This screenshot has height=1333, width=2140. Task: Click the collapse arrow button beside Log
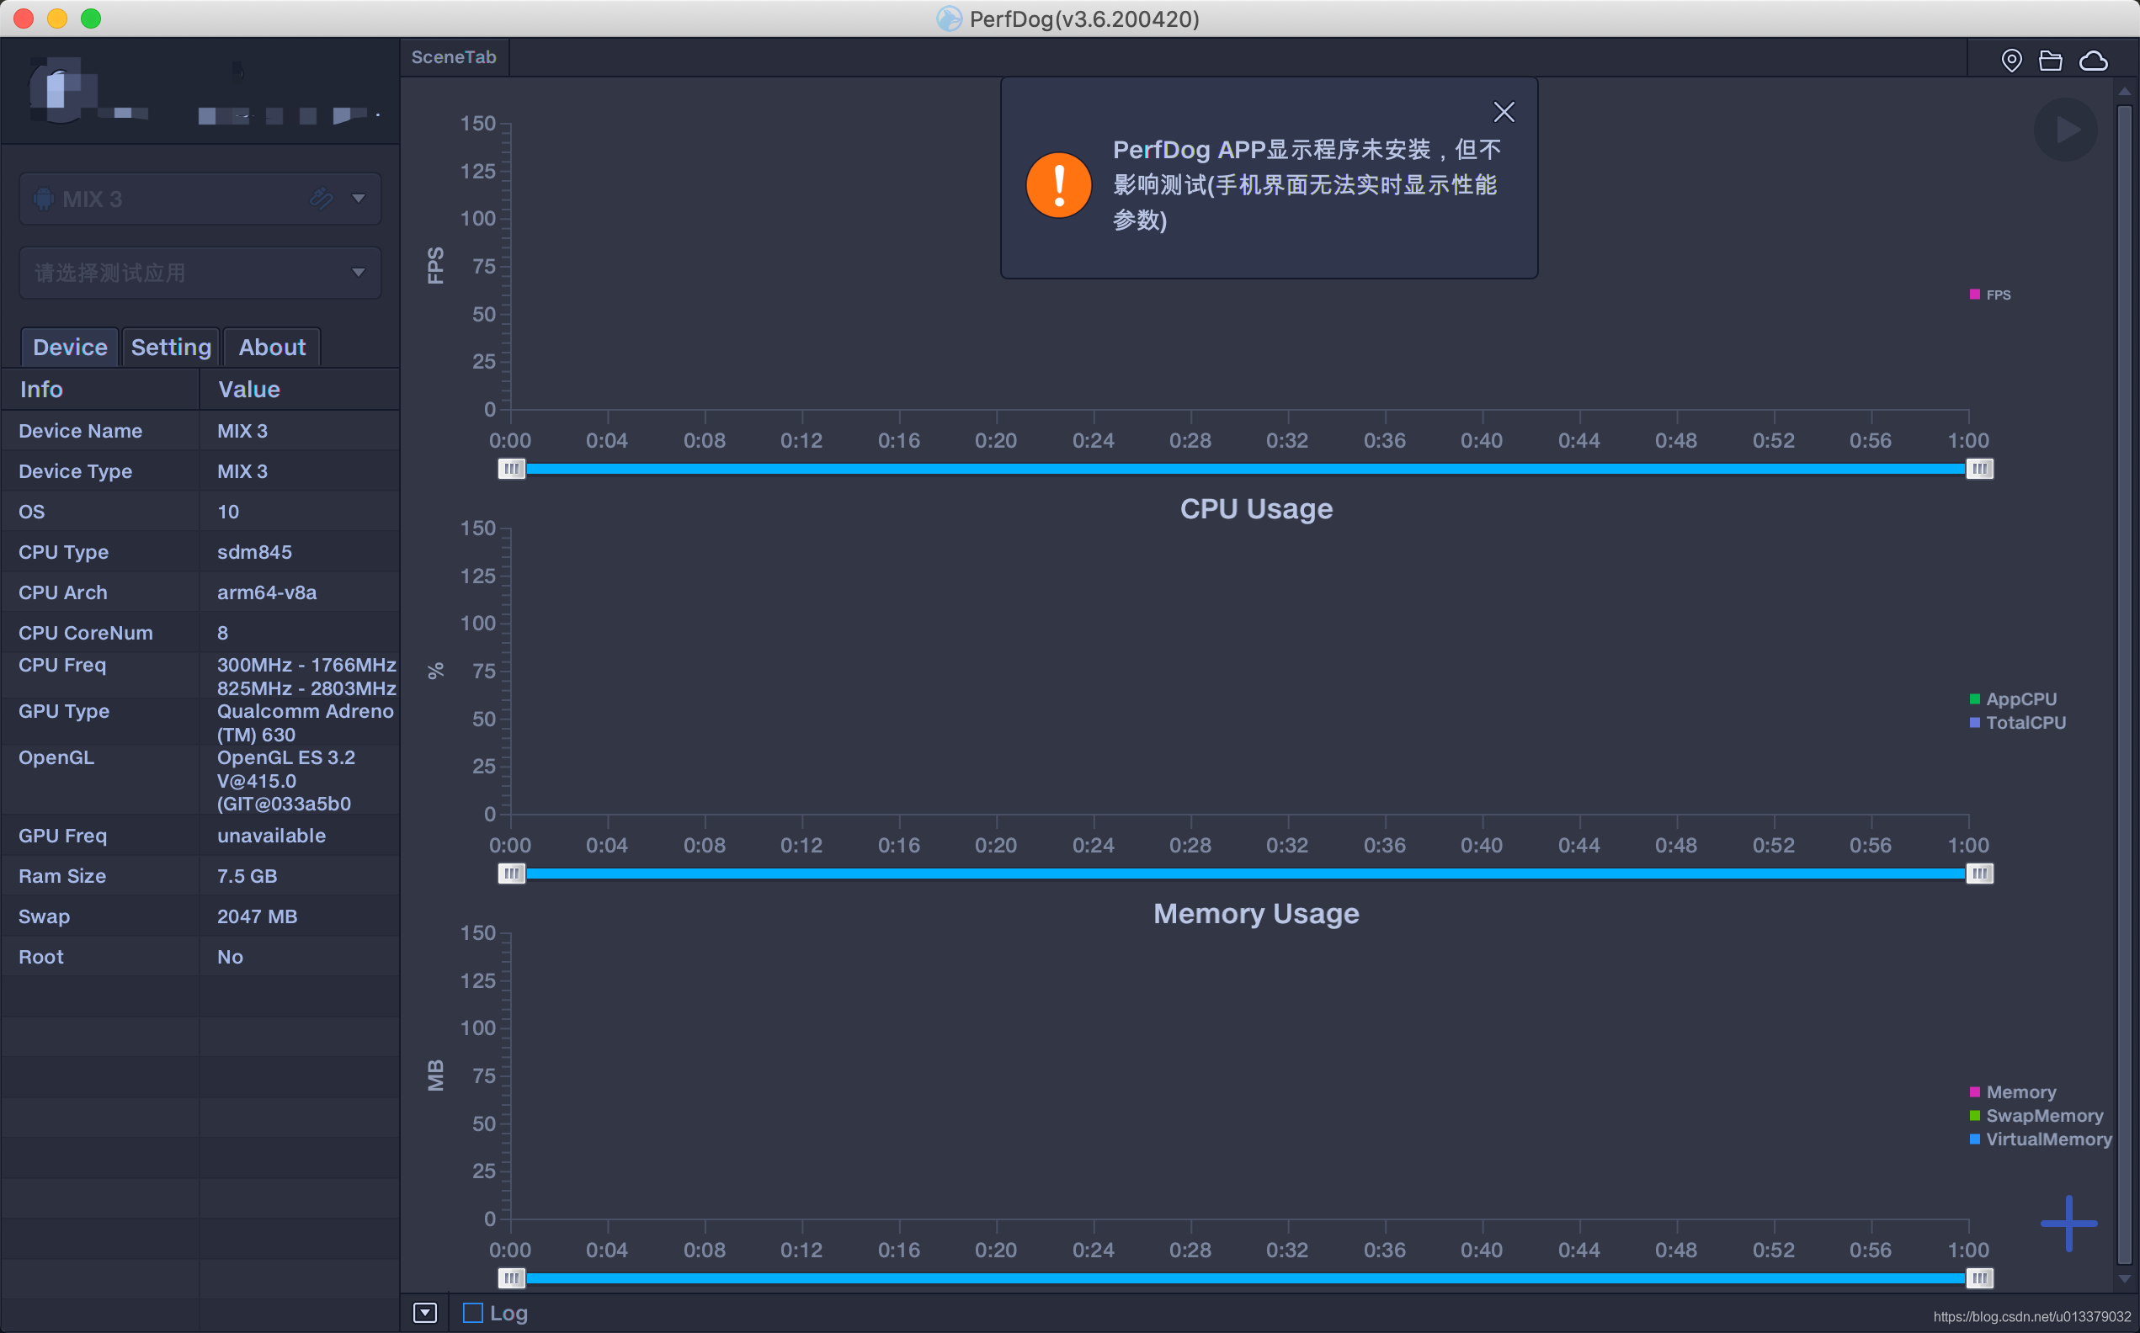425,1313
